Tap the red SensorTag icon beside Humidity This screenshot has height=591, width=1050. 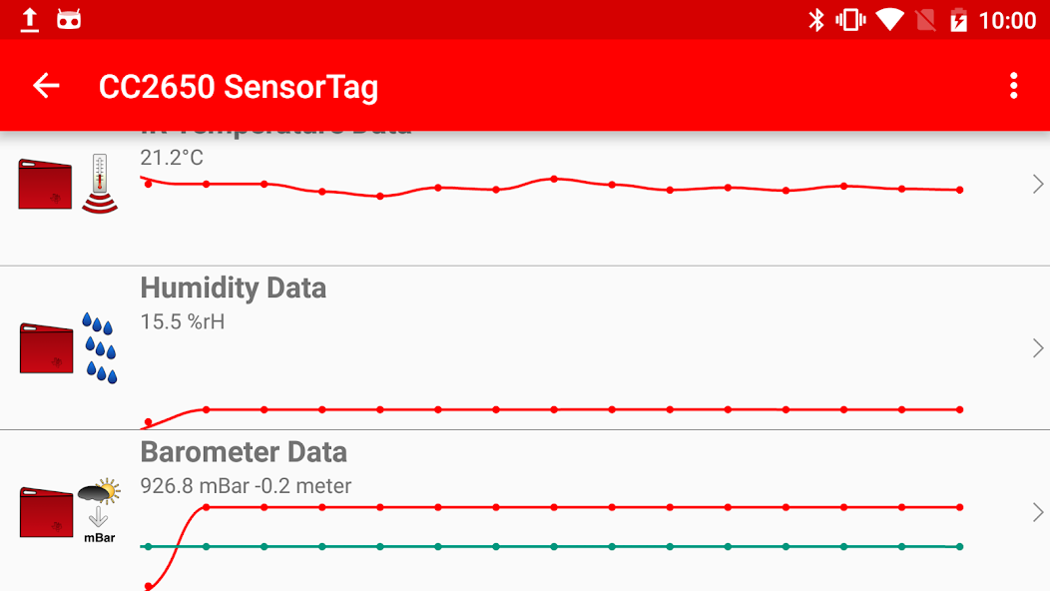coord(47,347)
